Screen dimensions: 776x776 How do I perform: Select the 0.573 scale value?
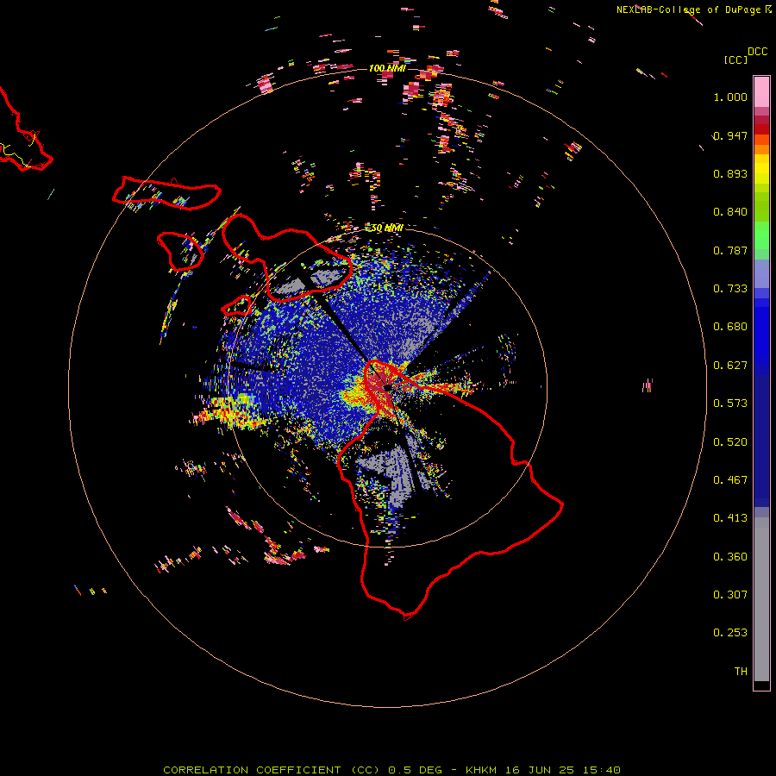pos(730,404)
